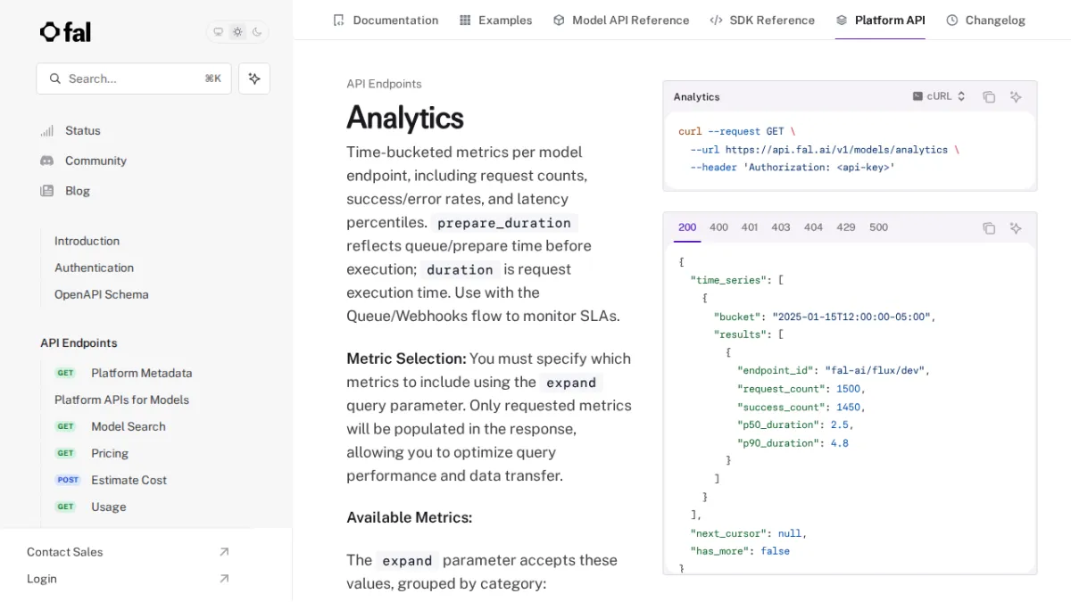1071x602 pixels.
Task: Click the Platform API layers icon
Action: click(x=842, y=20)
